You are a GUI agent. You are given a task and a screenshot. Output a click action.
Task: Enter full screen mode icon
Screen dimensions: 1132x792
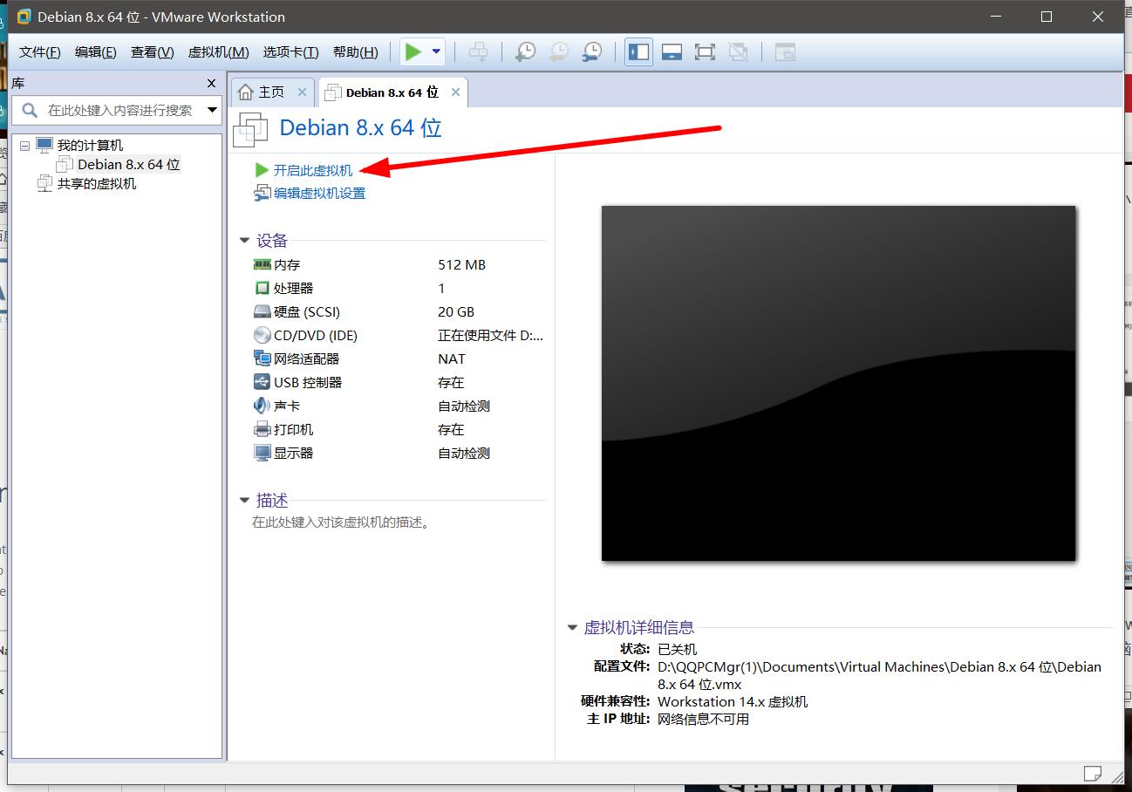click(x=705, y=52)
